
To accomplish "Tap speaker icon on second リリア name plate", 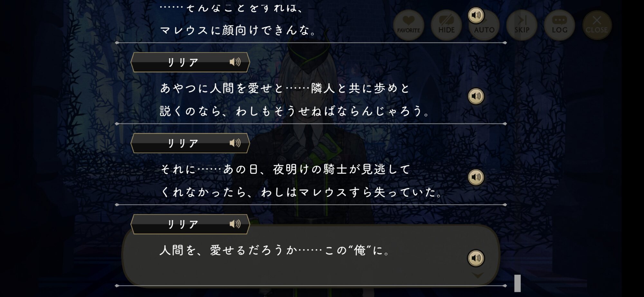I will coord(235,143).
